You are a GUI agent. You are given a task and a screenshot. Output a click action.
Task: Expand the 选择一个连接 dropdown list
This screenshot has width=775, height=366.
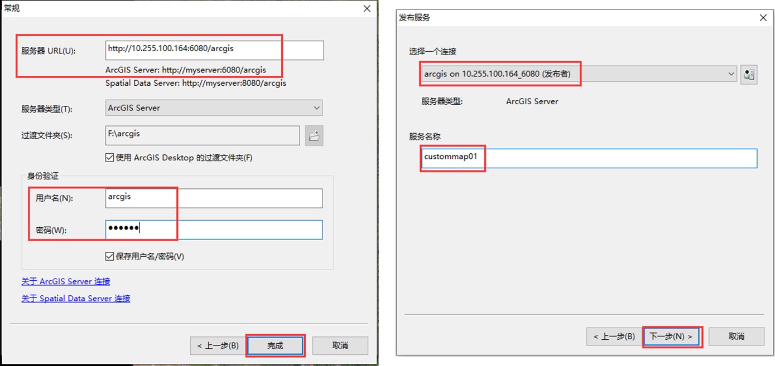pos(578,74)
